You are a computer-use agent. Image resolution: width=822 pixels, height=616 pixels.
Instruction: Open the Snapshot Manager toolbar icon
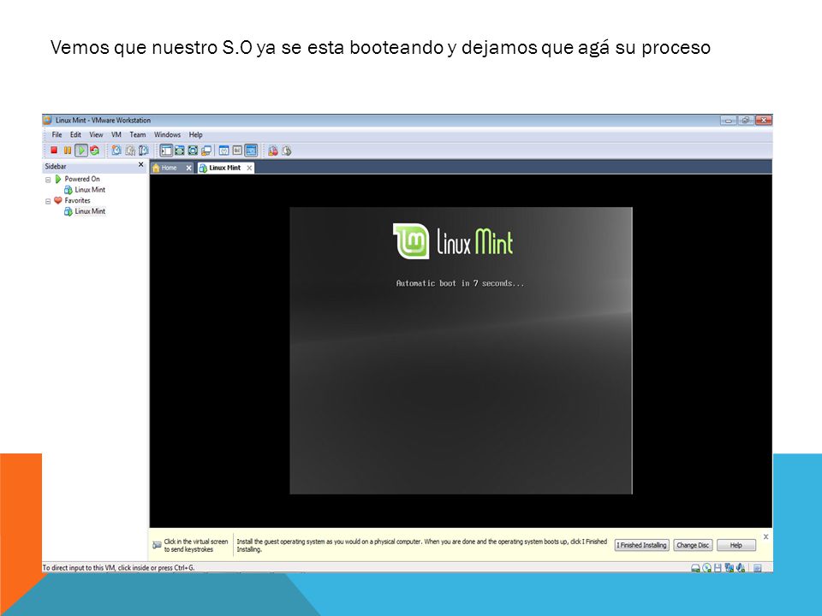pyautogui.click(x=143, y=151)
